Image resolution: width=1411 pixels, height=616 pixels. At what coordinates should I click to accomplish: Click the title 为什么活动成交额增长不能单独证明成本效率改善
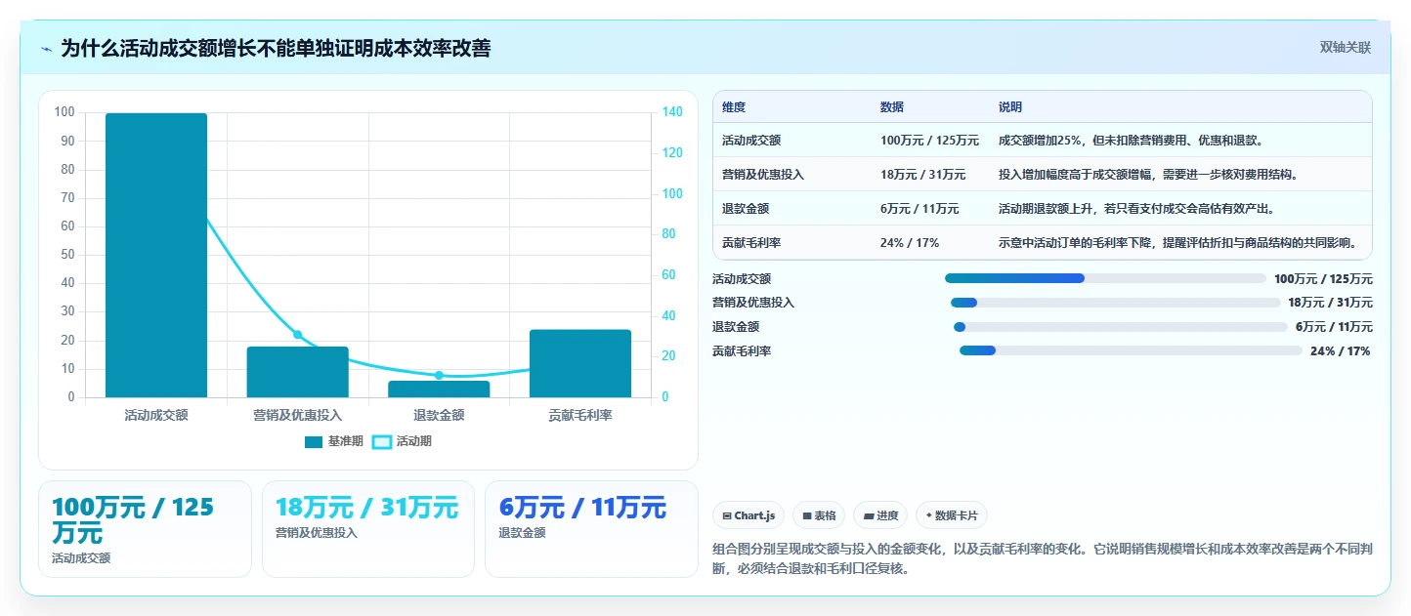click(x=276, y=49)
